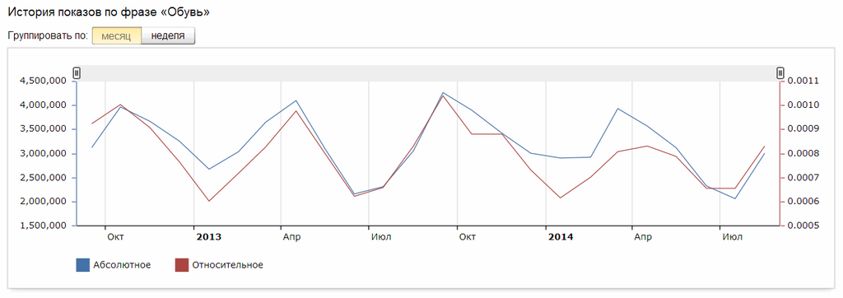
Task: Click the first Июл axis label
Action: tap(381, 237)
